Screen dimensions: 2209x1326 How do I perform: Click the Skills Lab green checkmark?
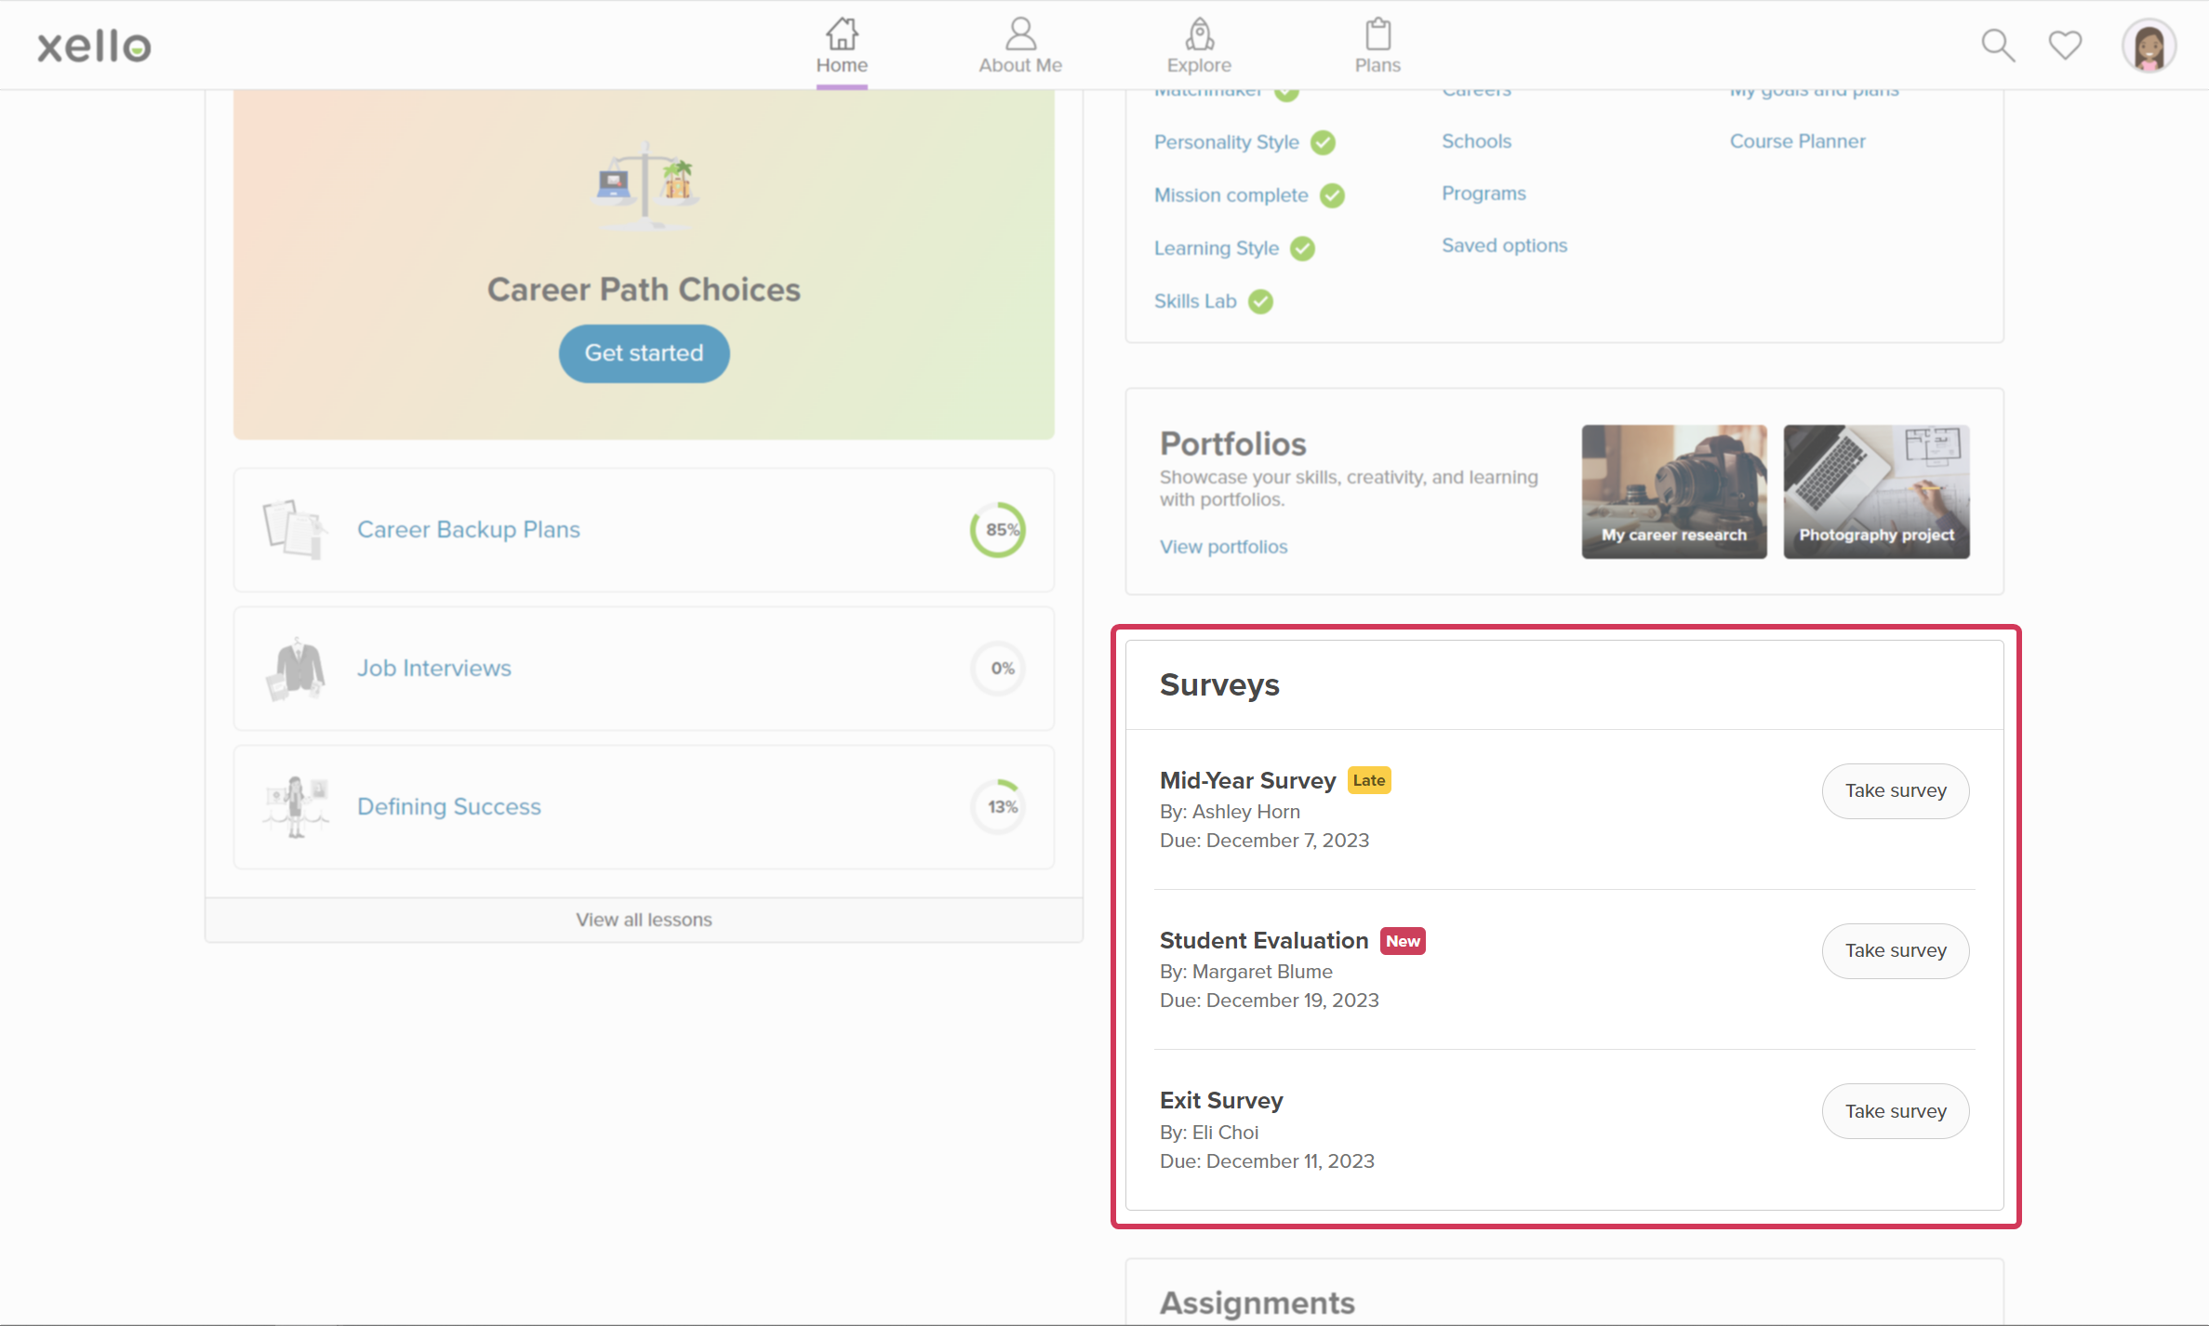tap(1260, 301)
